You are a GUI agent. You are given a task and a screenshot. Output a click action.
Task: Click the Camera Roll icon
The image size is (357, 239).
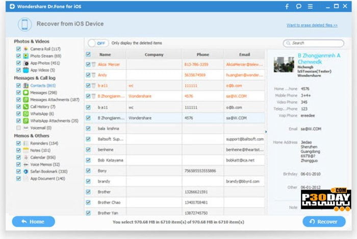coord(26,49)
